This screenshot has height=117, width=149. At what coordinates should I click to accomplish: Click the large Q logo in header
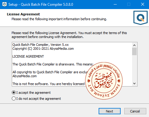(x=141, y=18)
